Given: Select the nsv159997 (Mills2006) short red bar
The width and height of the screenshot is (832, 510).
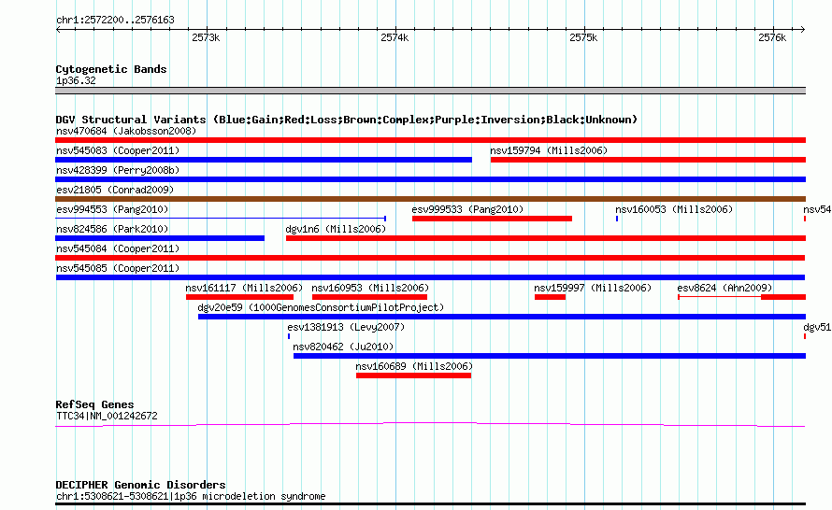Looking at the screenshot, I should tap(550, 297).
